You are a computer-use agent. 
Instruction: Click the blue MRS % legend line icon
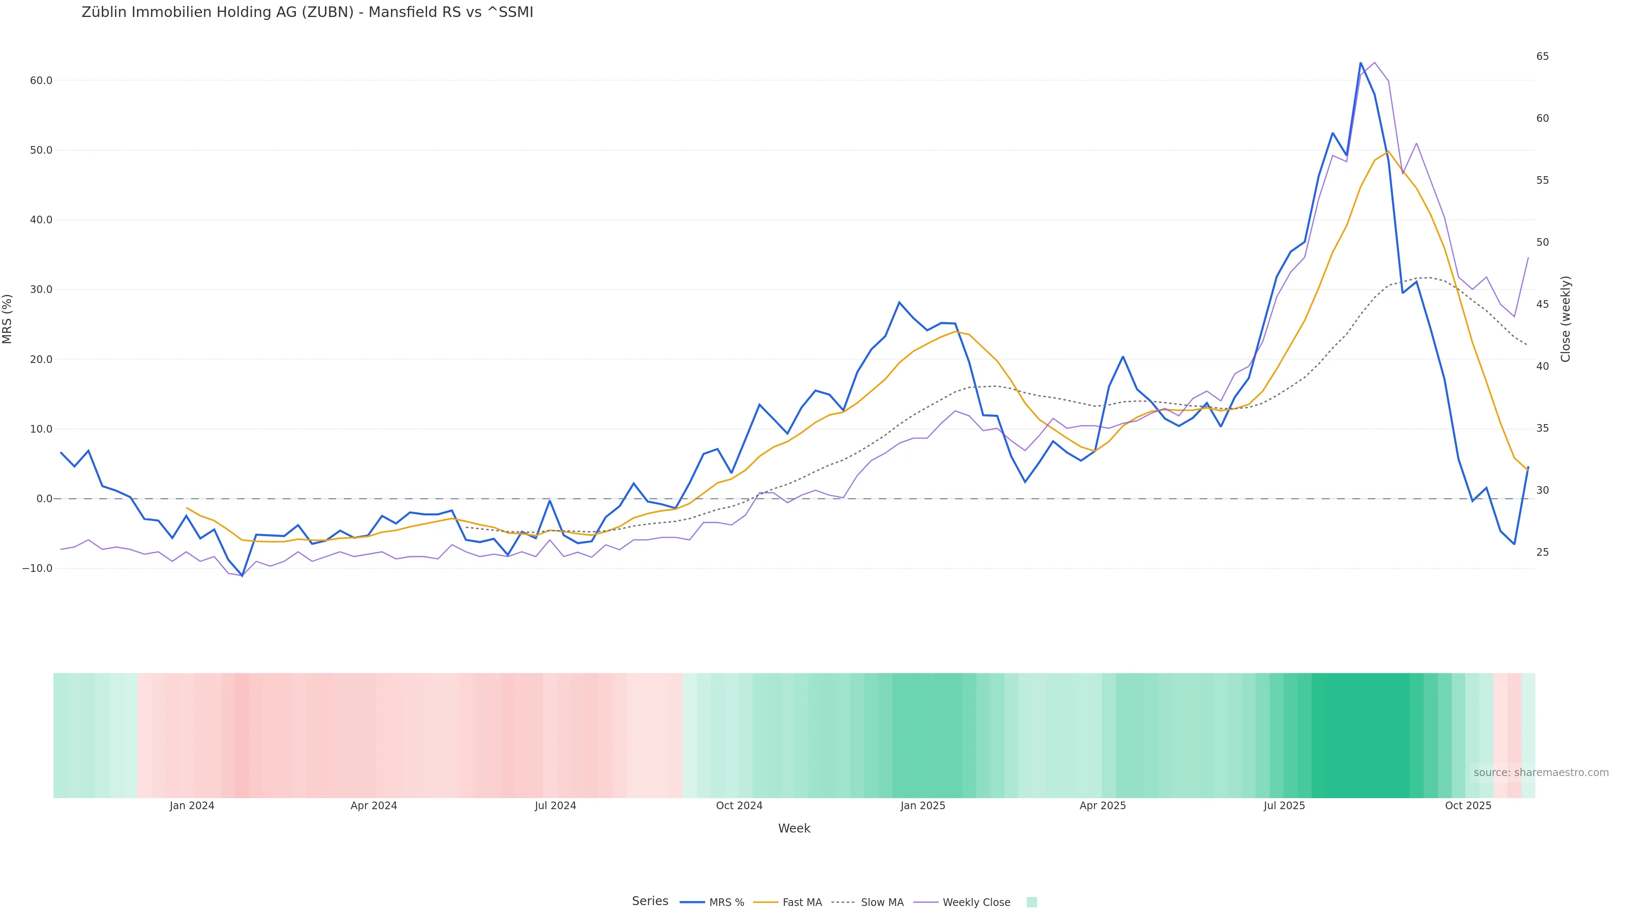(x=692, y=903)
